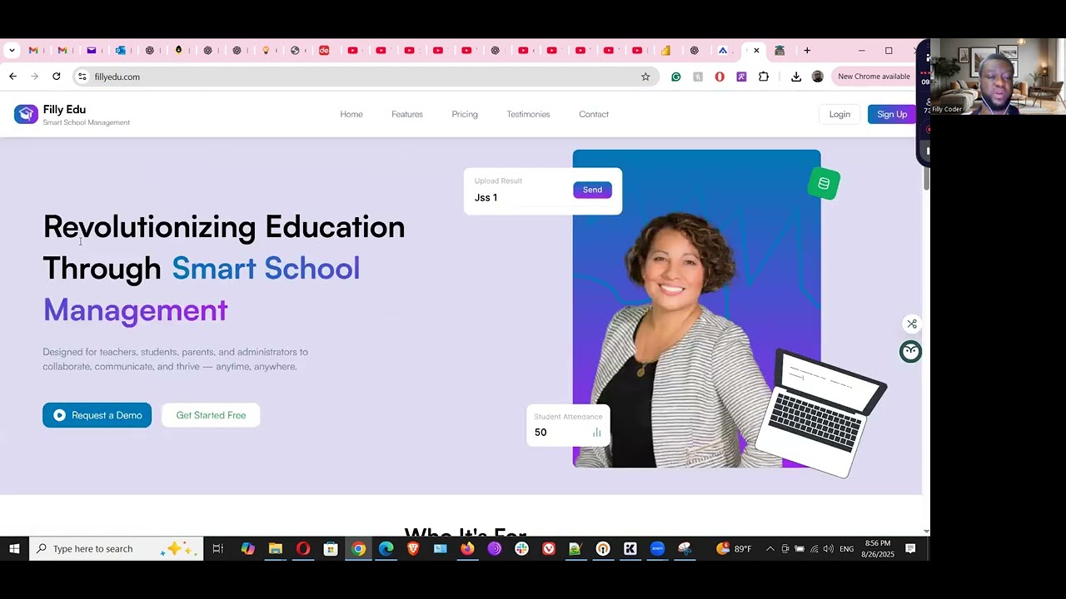Click the Windows 'Type here to search' box
This screenshot has height=599, width=1066.
[x=116, y=548]
